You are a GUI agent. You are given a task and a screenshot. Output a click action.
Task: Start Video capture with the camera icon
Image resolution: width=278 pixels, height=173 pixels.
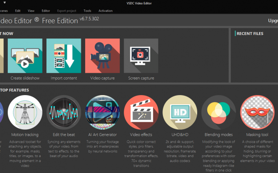(103, 56)
